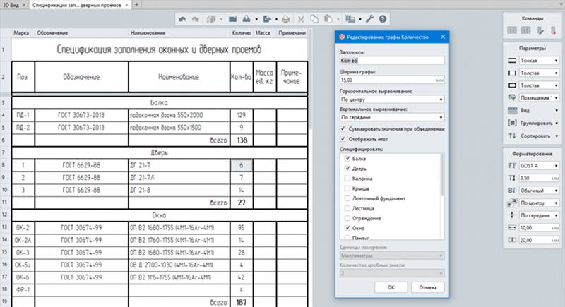Uncheck Окно in Специфицировать list
Viewport: 565px width, 307px height.
click(x=347, y=228)
